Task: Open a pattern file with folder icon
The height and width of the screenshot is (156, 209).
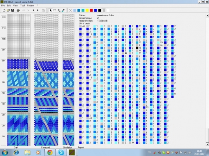Action: 8,10
